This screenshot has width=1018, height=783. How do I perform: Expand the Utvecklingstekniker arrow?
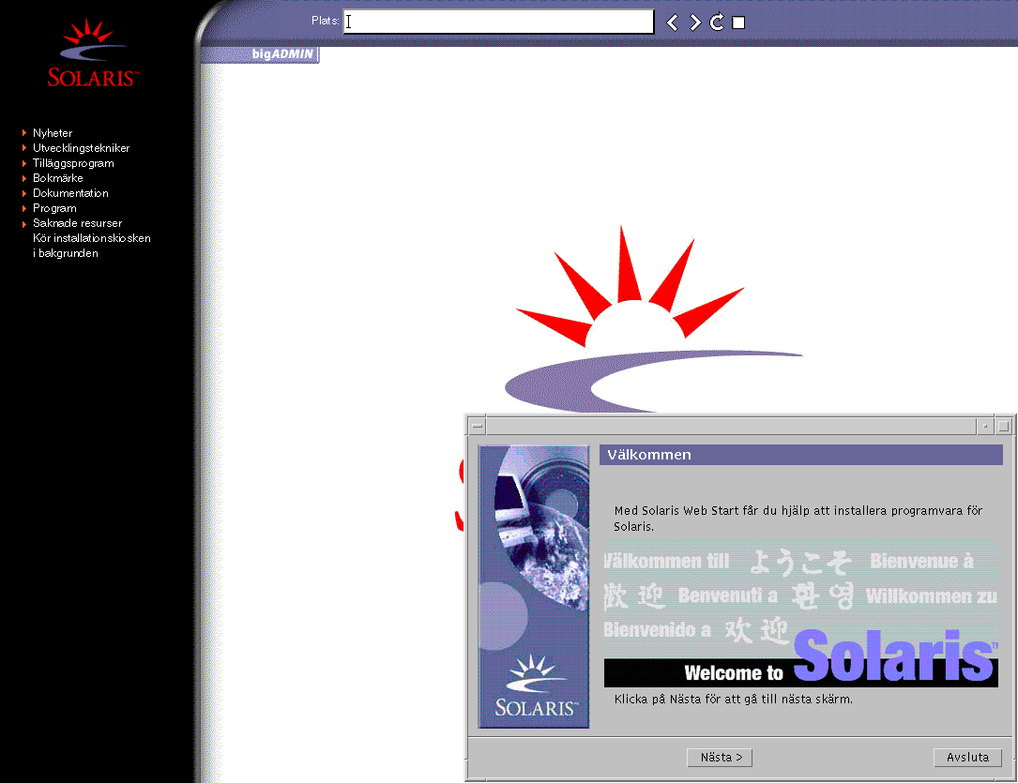(24, 148)
